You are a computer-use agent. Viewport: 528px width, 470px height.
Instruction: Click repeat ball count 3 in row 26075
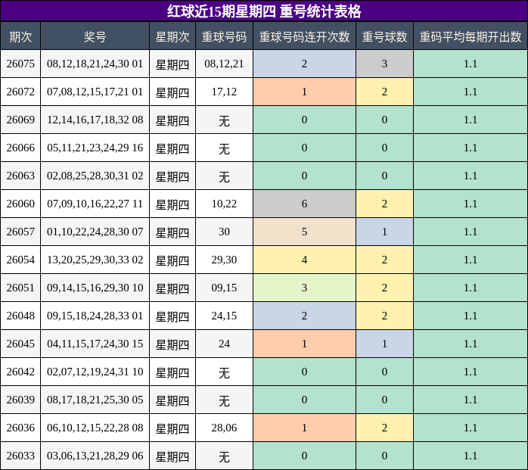pos(384,64)
